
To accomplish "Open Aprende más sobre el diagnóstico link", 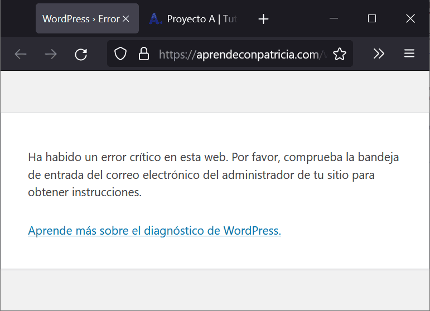I will tap(154, 231).
